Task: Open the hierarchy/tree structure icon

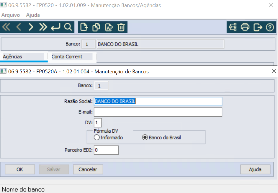Action: click(233, 27)
